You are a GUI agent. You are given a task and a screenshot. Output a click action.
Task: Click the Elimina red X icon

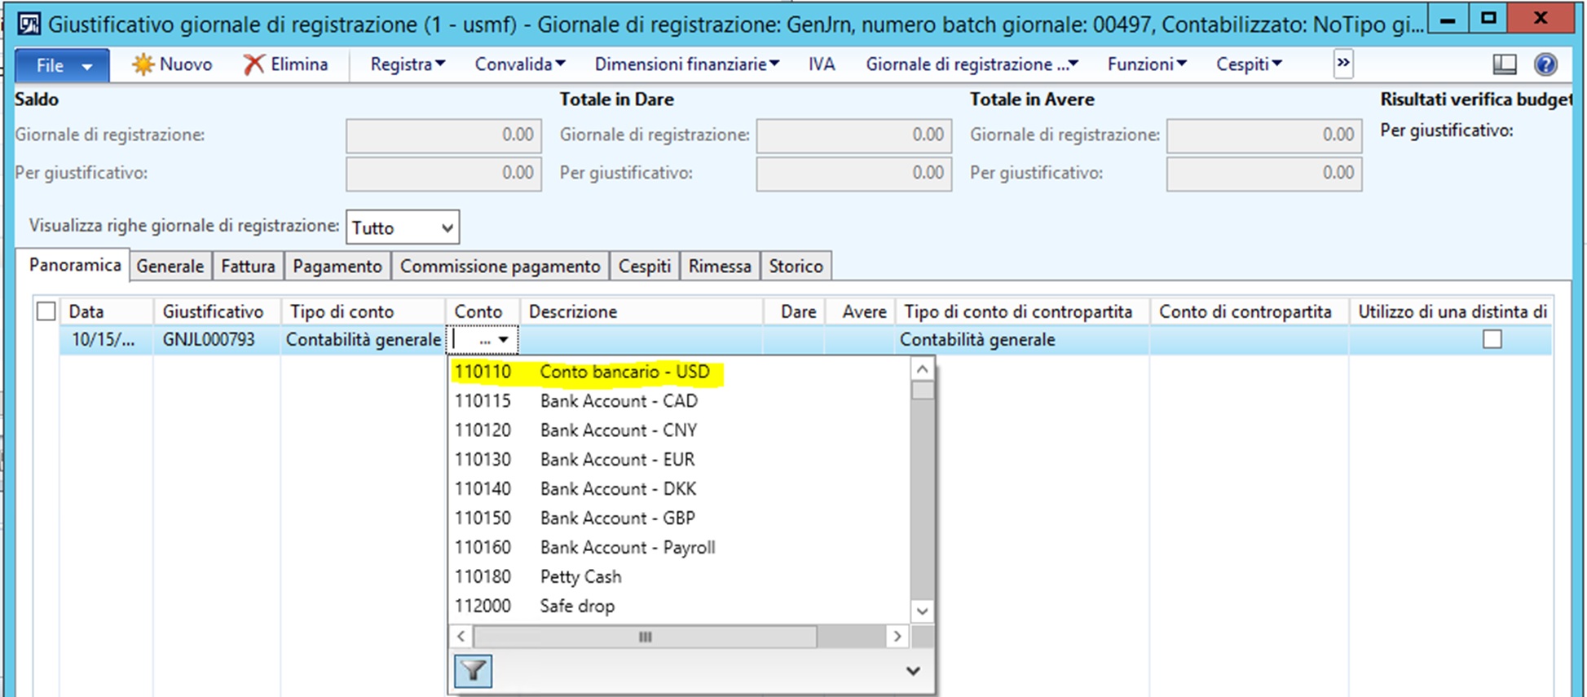click(253, 64)
